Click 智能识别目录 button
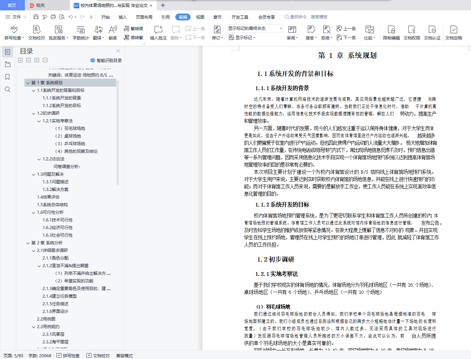This screenshot has height=359, width=471. (106, 60)
